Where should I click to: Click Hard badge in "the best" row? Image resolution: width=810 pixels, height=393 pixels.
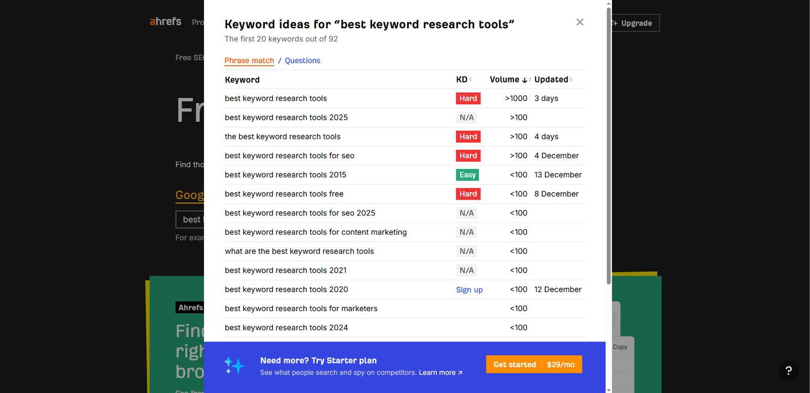(x=468, y=137)
